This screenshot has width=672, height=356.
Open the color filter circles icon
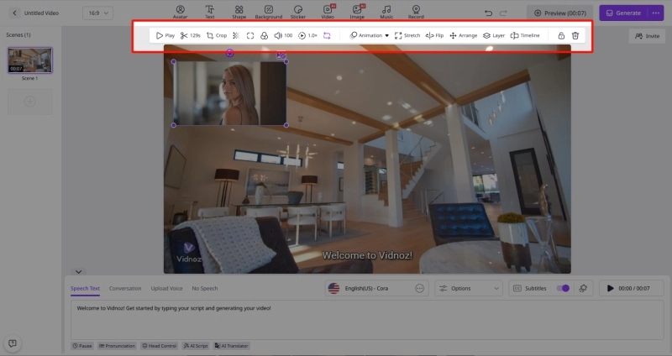[264, 35]
